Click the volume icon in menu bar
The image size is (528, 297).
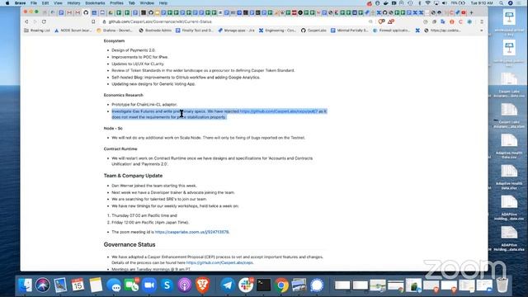pyautogui.click(x=444, y=3)
